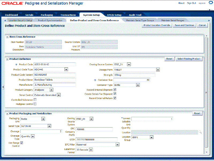Open Owning Source System dropdown in Product Definition
214x161 pixels.
(x=129, y=64)
